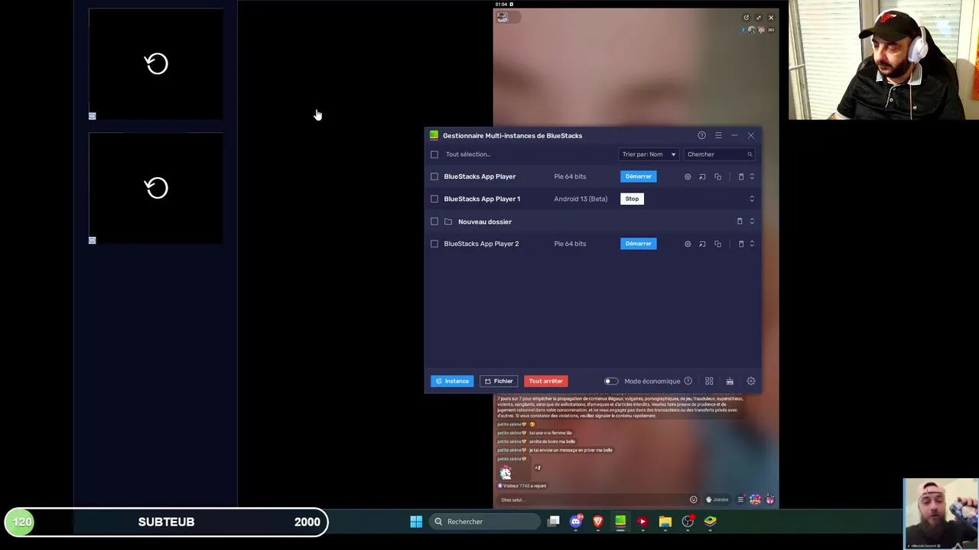The width and height of the screenshot is (979, 550).
Task: Click the SUBTEUB goal overlay label
Action: (167, 522)
